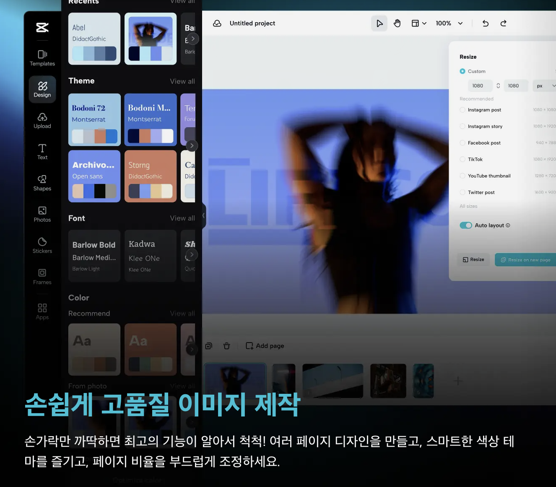The height and width of the screenshot is (487, 556).
Task: Click Add page button
Action: (x=265, y=346)
